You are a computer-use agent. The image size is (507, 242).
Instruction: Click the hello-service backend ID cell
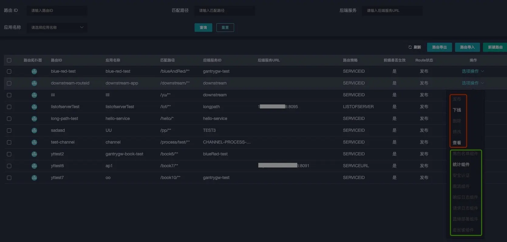coord(215,118)
